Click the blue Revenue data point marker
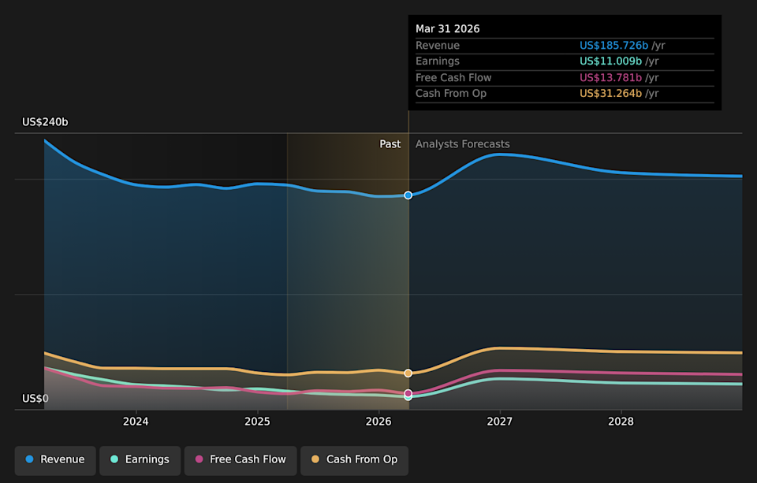Viewport: 757px width, 483px height. [x=408, y=195]
